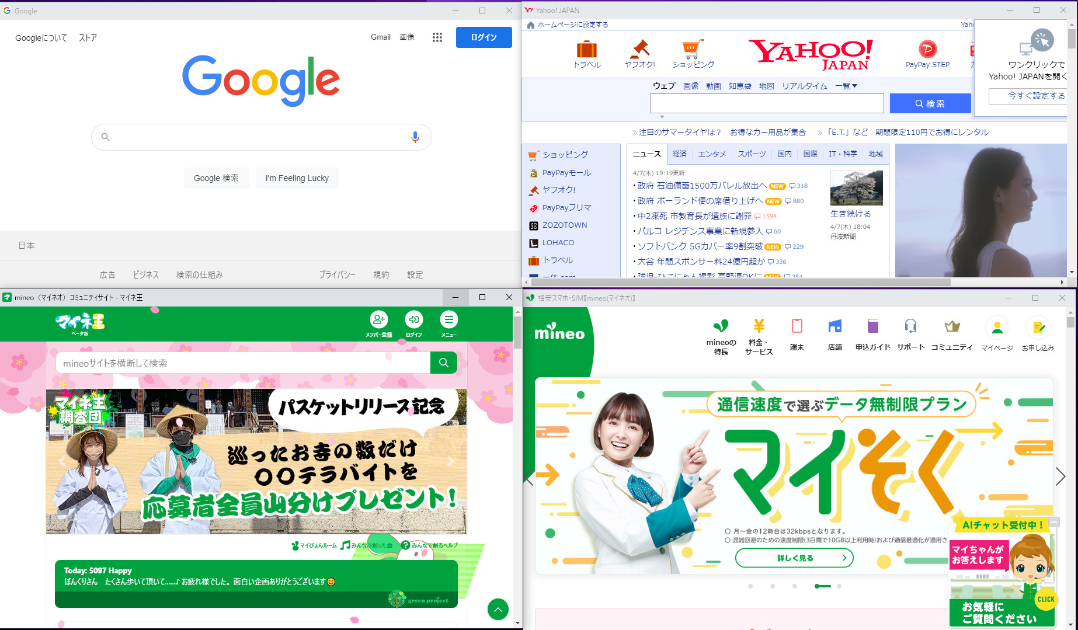Switch to the 経済 news tab
The image size is (1078, 630).
click(x=679, y=154)
